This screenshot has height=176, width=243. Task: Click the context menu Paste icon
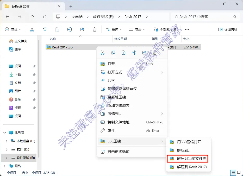tap(123, 53)
